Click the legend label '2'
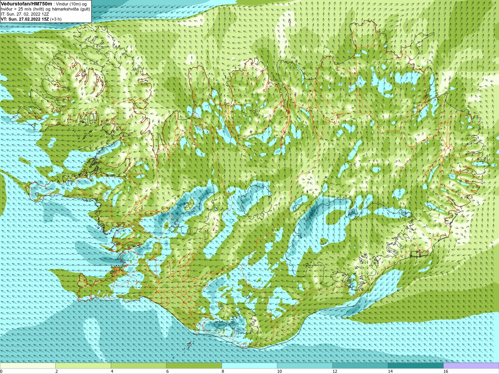Viewport: 499px width, 374px height. click(57, 371)
